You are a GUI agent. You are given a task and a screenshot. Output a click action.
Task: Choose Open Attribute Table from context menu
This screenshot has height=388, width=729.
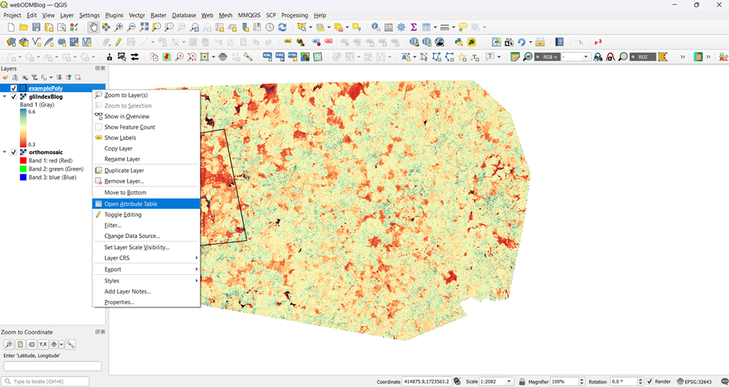[131, 204]
